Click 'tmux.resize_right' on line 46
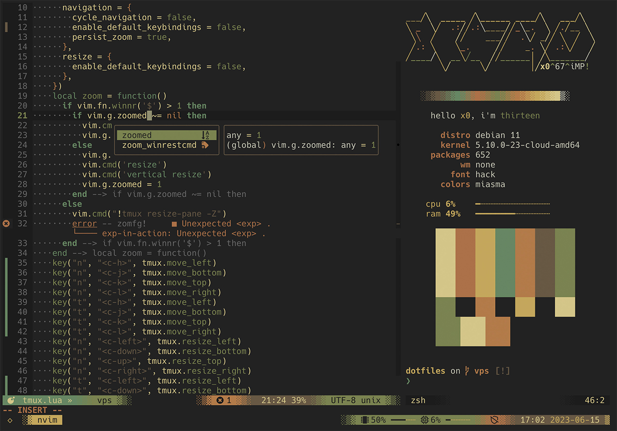This screenshot has height=431, width=617. (203, 371)
